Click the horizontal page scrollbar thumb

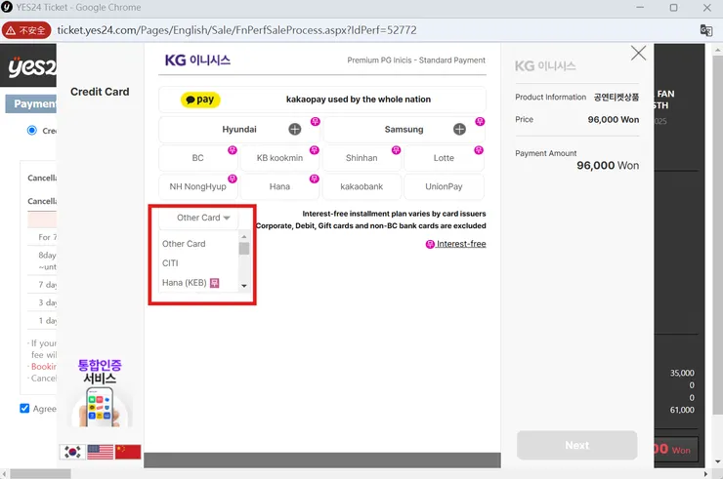(41, 474)
